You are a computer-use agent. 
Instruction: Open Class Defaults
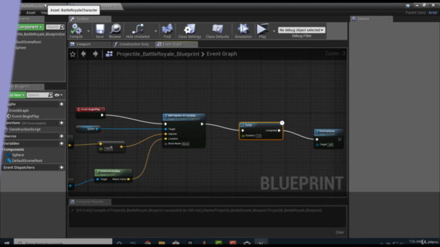pyautogui.click(x=217, y=31)
